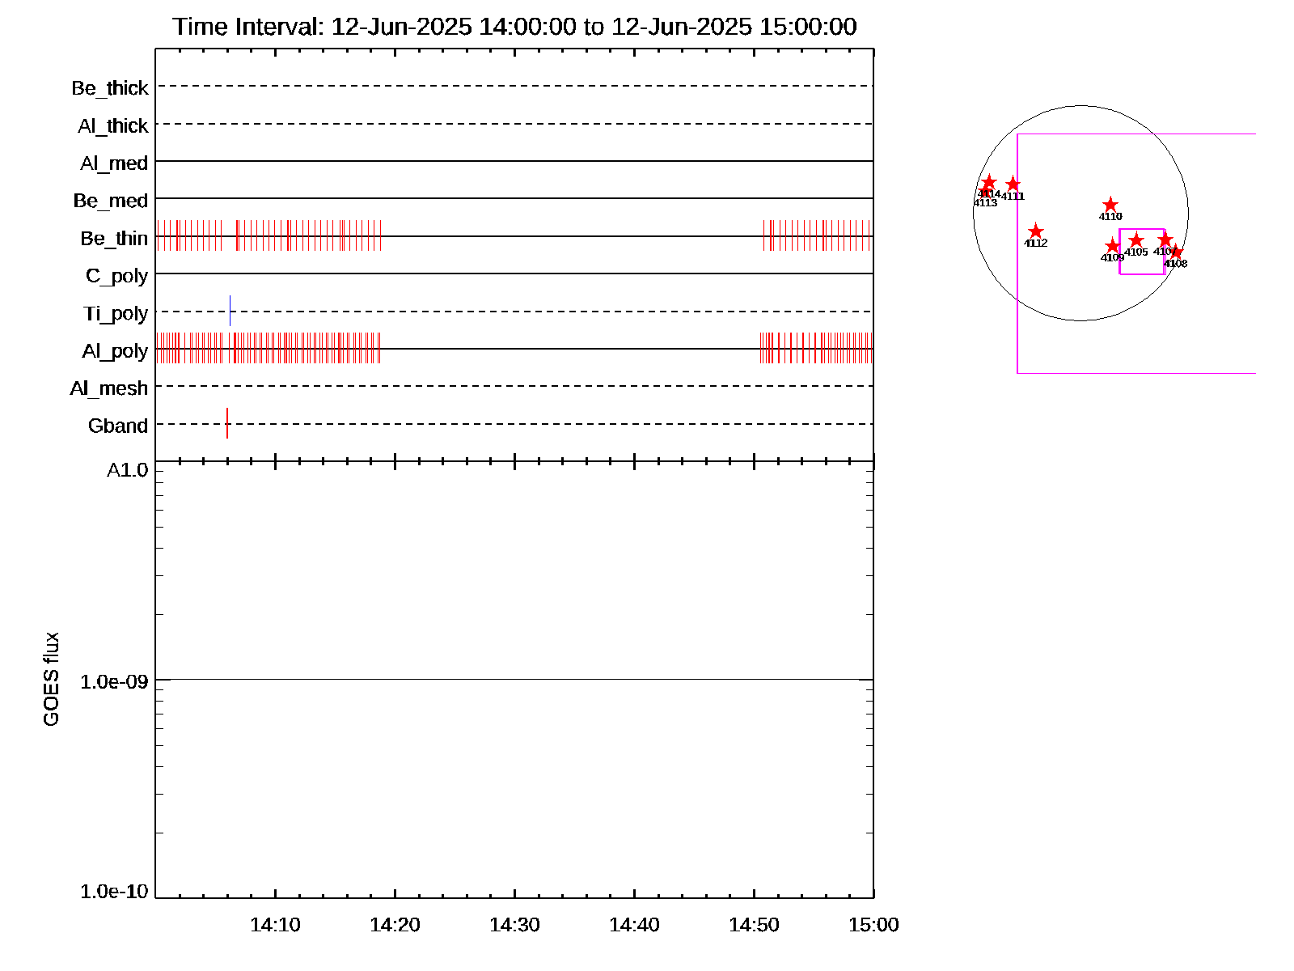Click the 14:50 time axis label
The height and width of the screenshot is (971, 1294).
pos(754,925)
